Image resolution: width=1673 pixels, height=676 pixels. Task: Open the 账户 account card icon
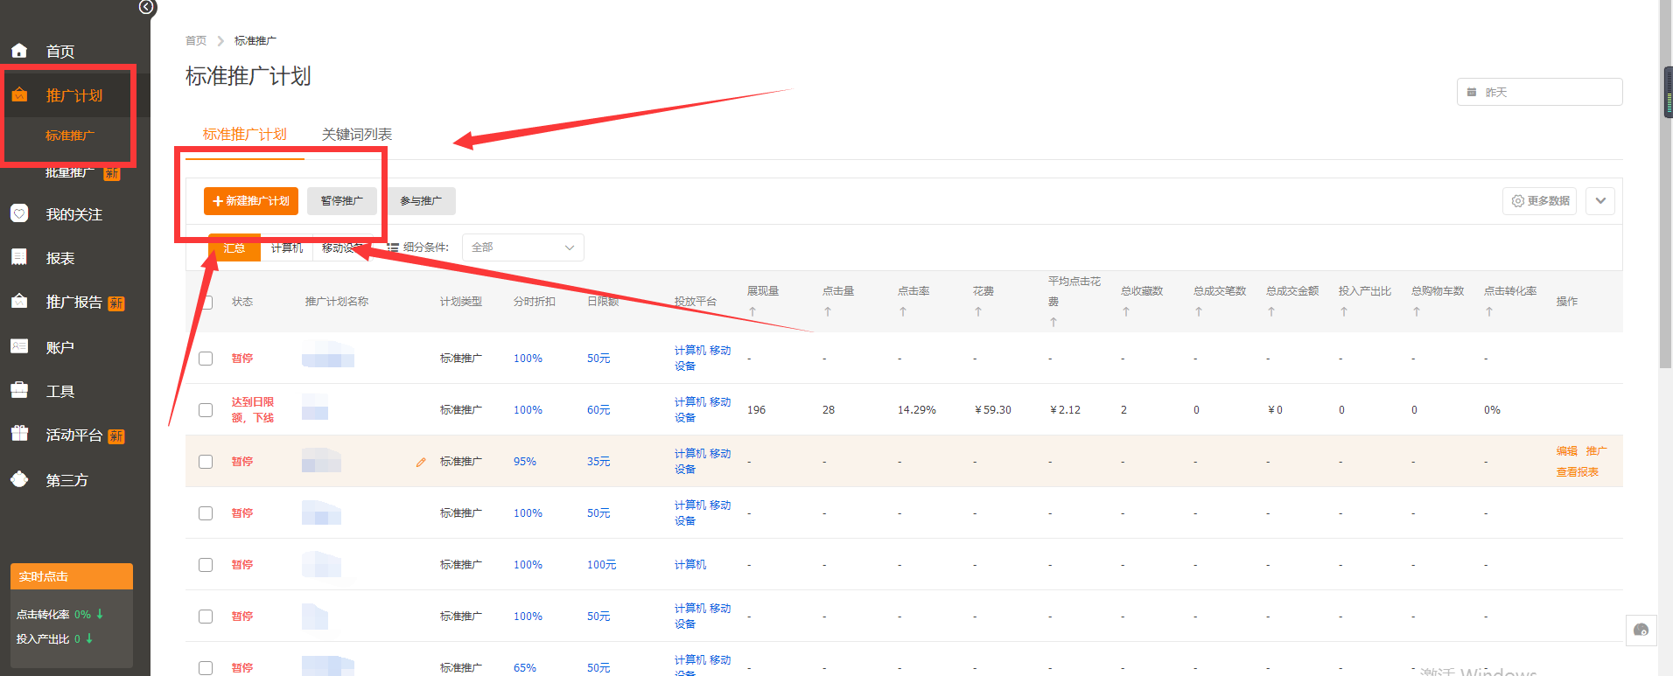click(19, 346)
